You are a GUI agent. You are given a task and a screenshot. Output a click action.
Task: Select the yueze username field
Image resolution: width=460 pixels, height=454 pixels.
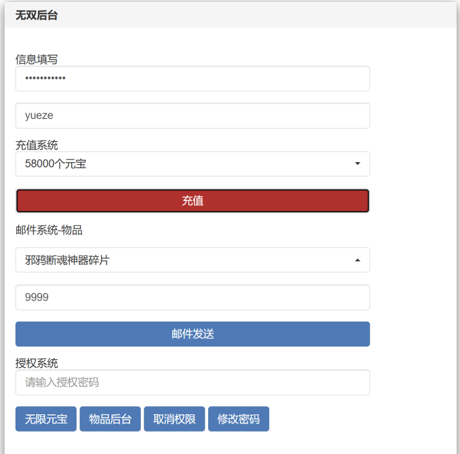pos(192,116)
